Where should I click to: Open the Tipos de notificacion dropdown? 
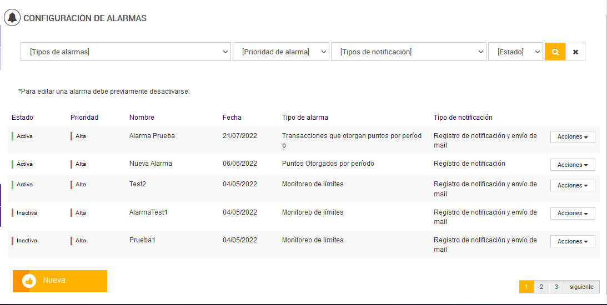[x=409, y=52]
